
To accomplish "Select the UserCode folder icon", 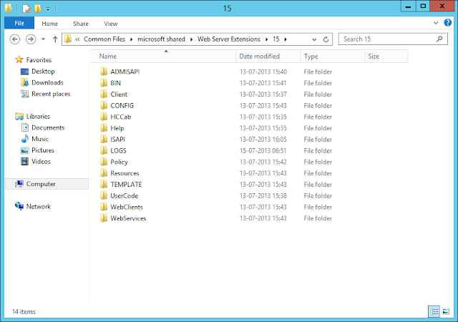I will (x=104, y=196).
